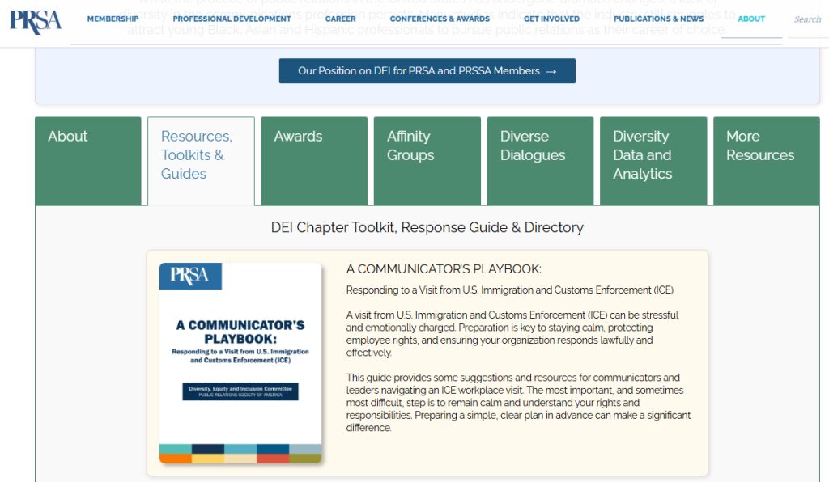
Task: Click Our Position on DEI button
Action: (x=427, y=71)
